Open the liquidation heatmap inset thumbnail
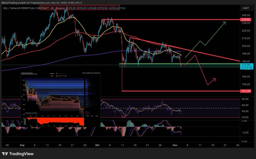Screen dimensions: 256x159 [61, 100]
